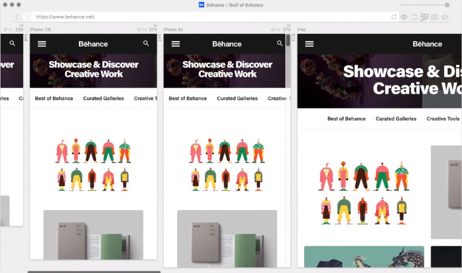The height and width of the screenshot is (273, 462).
Task: Reload the page with the refresh icon
Action: [394, 17]
